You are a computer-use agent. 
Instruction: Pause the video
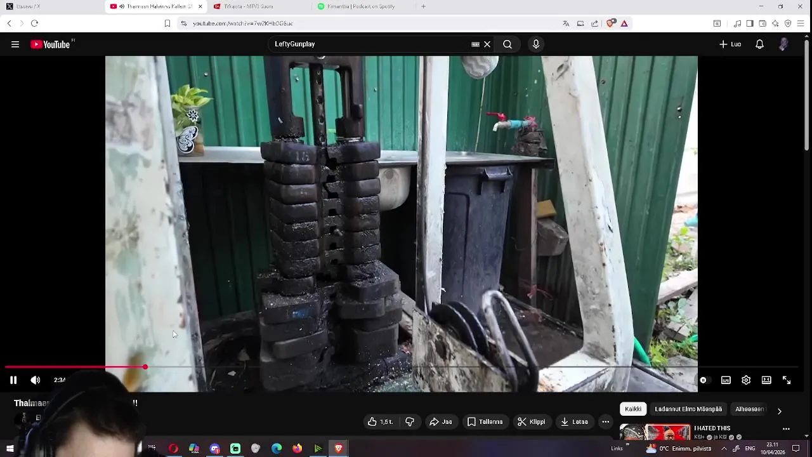coord(13,380)
